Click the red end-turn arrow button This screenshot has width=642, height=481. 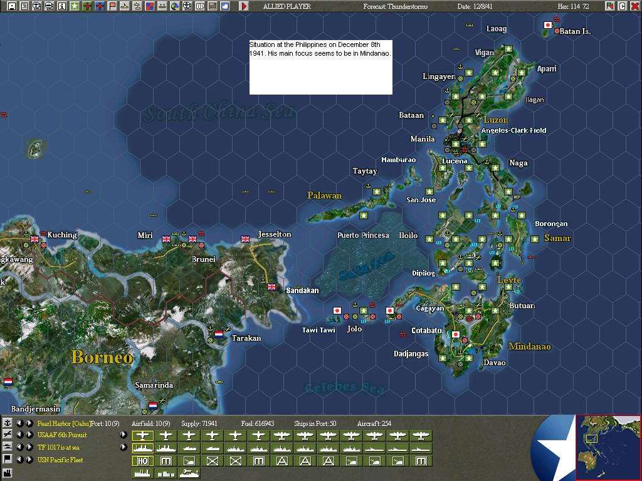point(244,6)
